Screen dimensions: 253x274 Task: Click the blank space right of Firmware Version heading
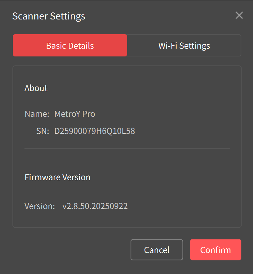[x=163, y=177]
